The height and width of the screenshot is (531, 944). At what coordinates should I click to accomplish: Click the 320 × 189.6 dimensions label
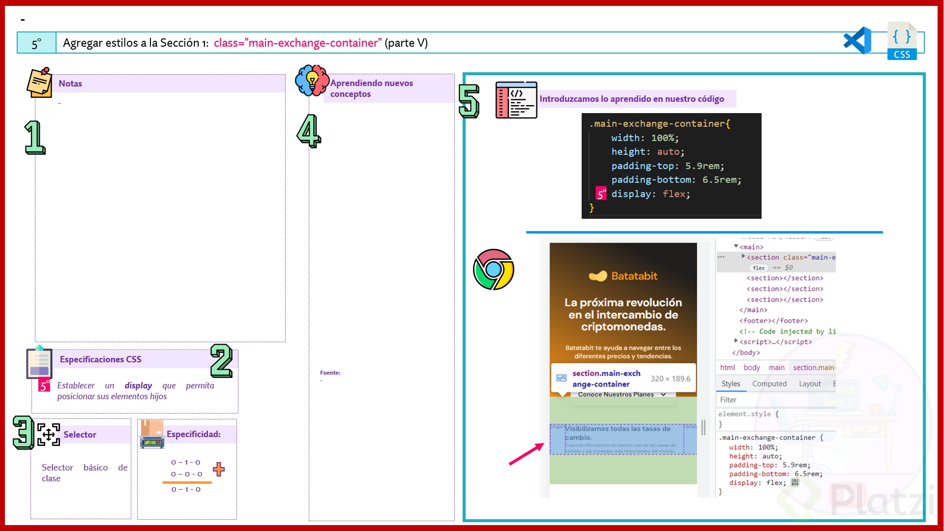670,379
